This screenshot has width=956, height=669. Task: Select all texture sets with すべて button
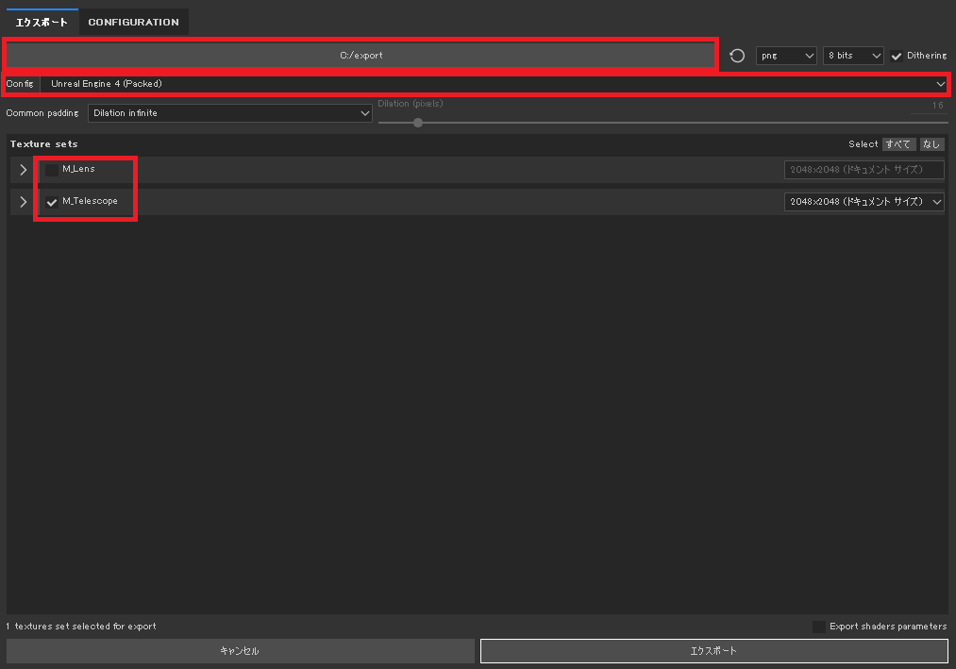(x=898, y=144)
